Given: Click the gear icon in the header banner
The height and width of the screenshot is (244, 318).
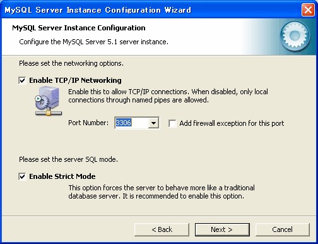Looking at the screenshot, I should pyautogui.click(x=295, y=36).
